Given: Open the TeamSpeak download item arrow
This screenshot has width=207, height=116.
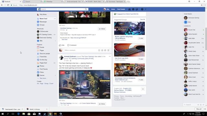Looking at the screenshot, I should [22, 109].
